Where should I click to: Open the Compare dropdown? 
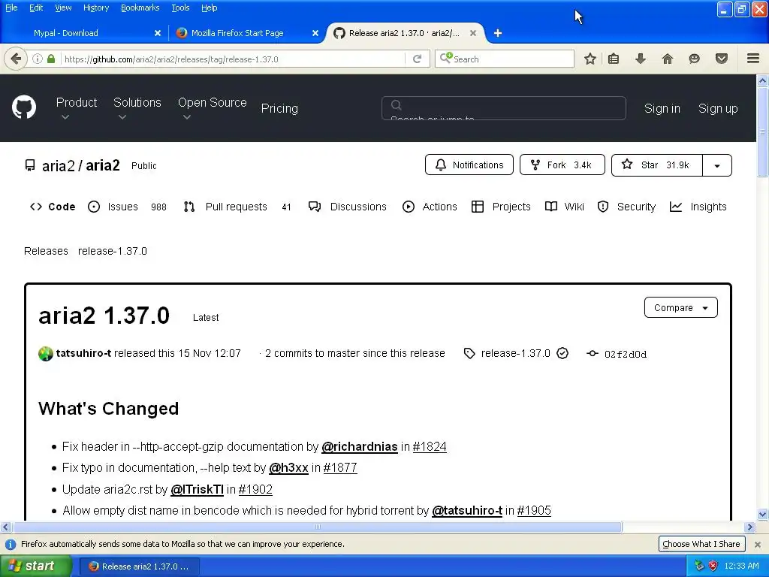tap(680, 307)
